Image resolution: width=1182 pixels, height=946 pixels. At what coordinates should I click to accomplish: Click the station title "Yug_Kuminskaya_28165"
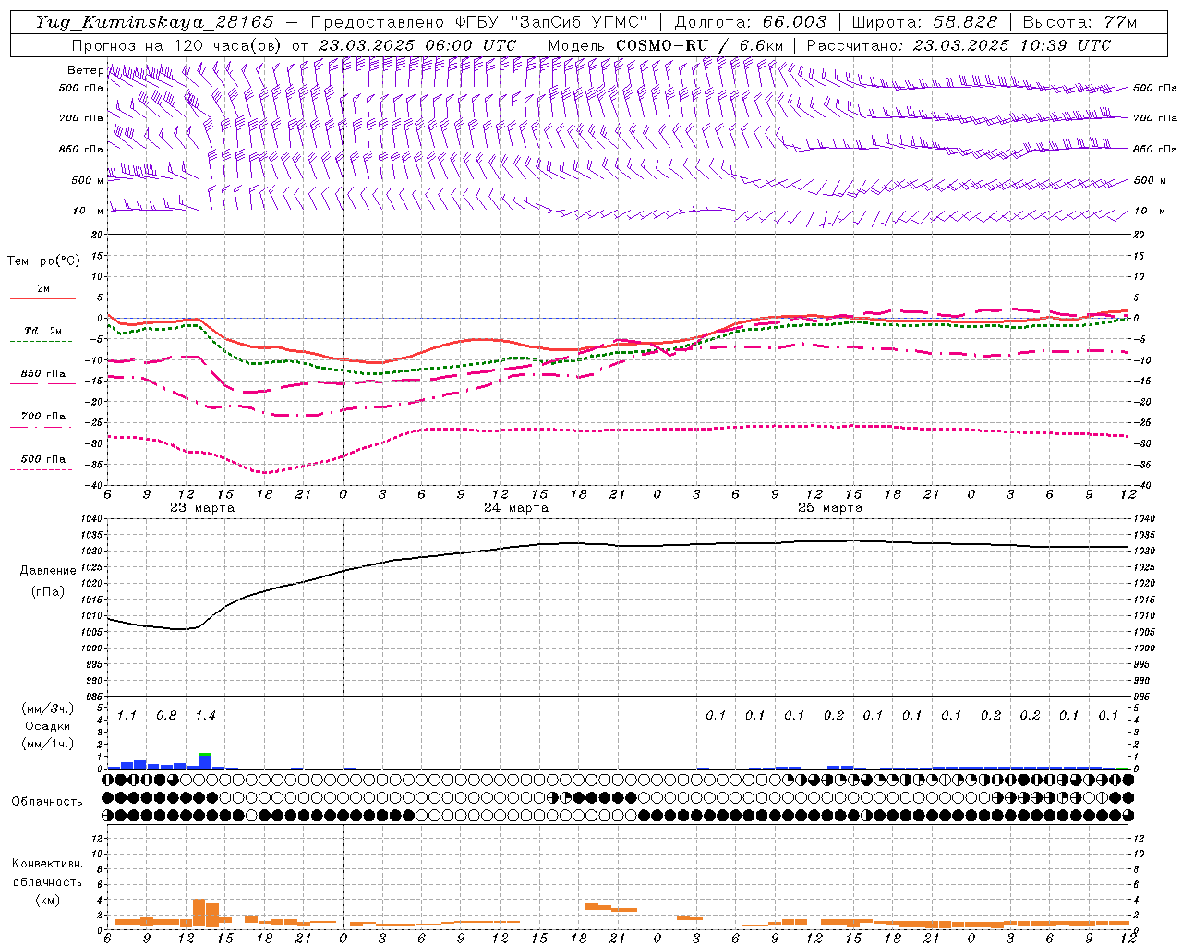(155, 22)
